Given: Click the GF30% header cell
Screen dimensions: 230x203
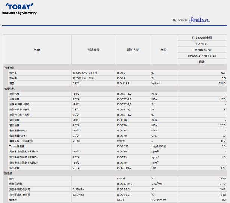Looking at the screenshot, I should 202,44.
